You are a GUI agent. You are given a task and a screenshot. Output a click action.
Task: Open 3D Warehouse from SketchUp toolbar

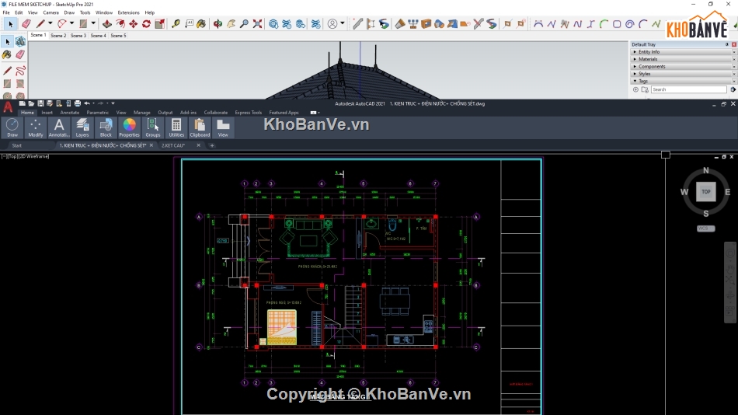click(273, 23)
